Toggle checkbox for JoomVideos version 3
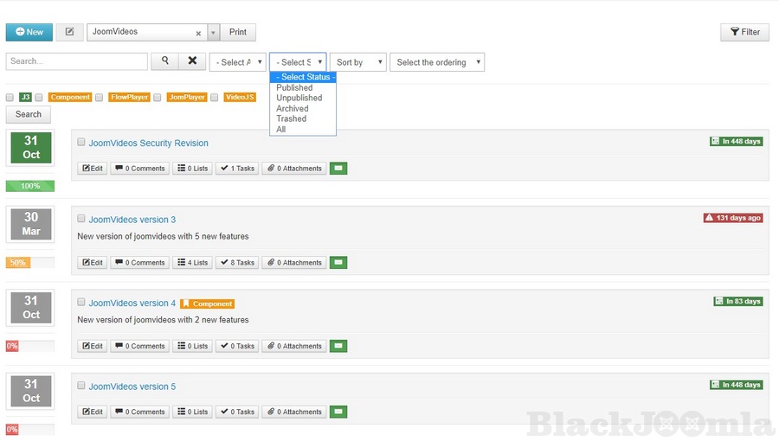 tap(81, 219)
